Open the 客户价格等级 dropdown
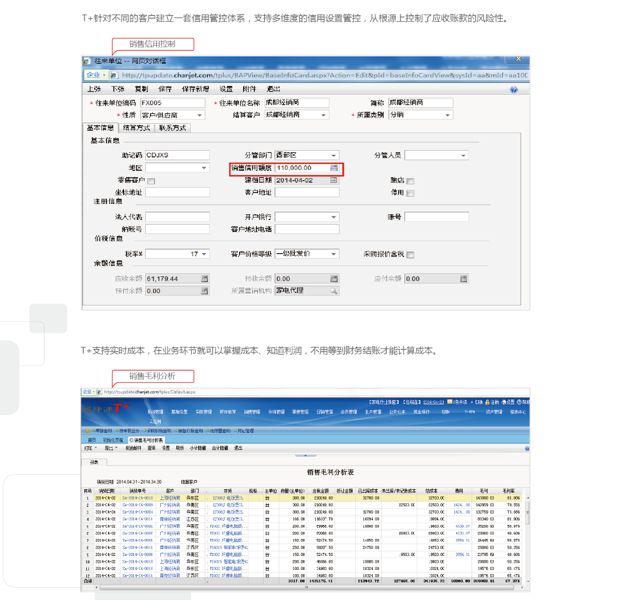 (x=334, y=254)
